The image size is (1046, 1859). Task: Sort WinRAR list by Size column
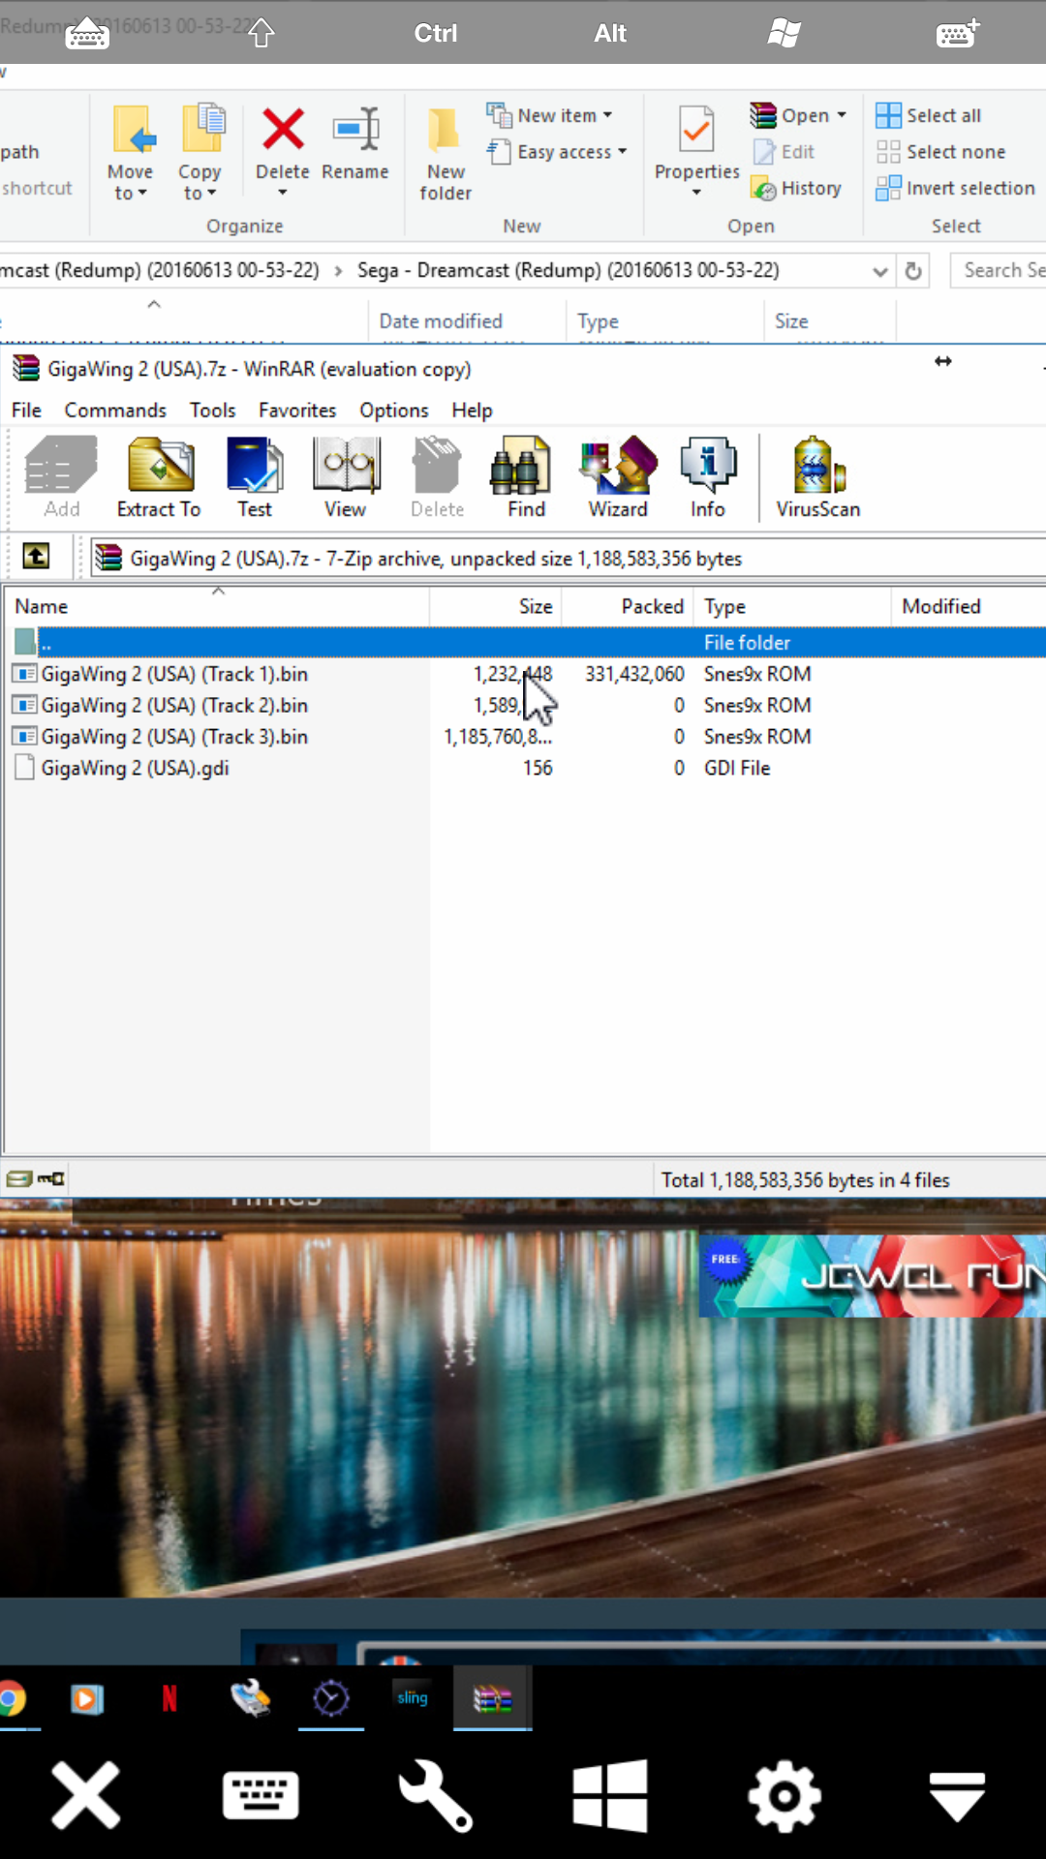496,606
